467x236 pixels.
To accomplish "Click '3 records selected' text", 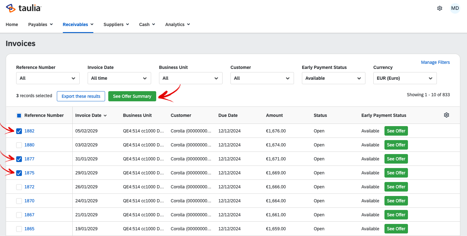I will point(34,96).
